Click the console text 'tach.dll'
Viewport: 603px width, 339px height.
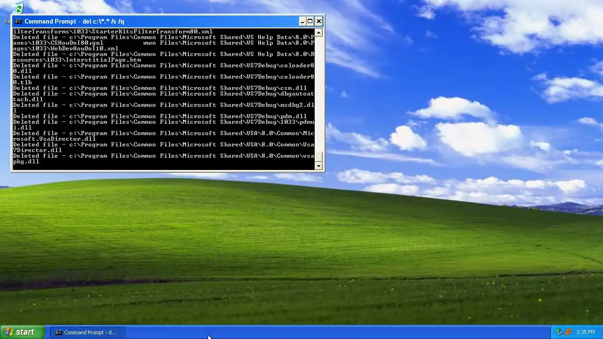[x=28, y=99]
